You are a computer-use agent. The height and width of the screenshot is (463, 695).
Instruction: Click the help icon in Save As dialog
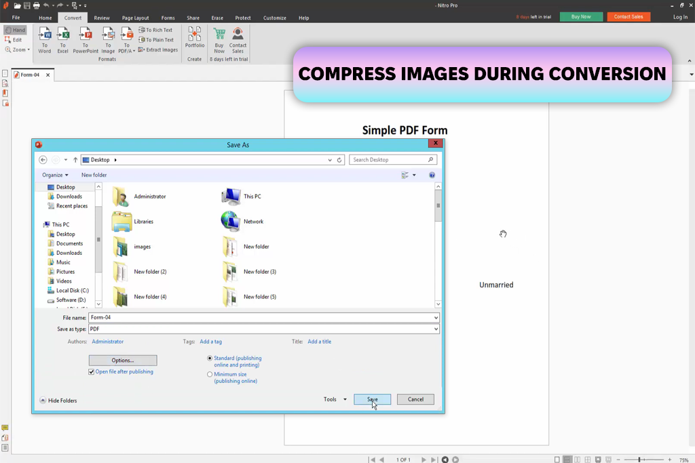[432, 176]
